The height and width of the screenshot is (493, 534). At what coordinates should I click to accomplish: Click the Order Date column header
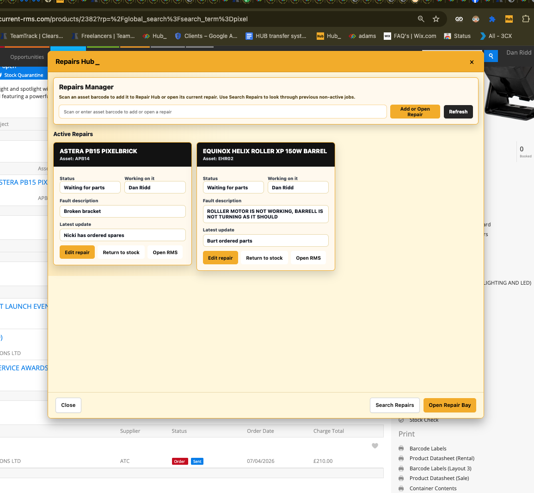click(x=260, y=431)
